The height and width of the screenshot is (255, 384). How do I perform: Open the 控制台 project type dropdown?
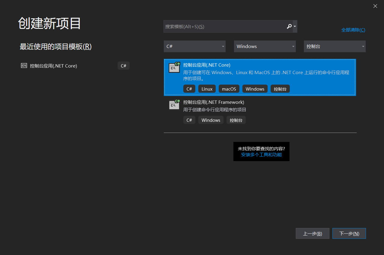[x=334, y=46]
